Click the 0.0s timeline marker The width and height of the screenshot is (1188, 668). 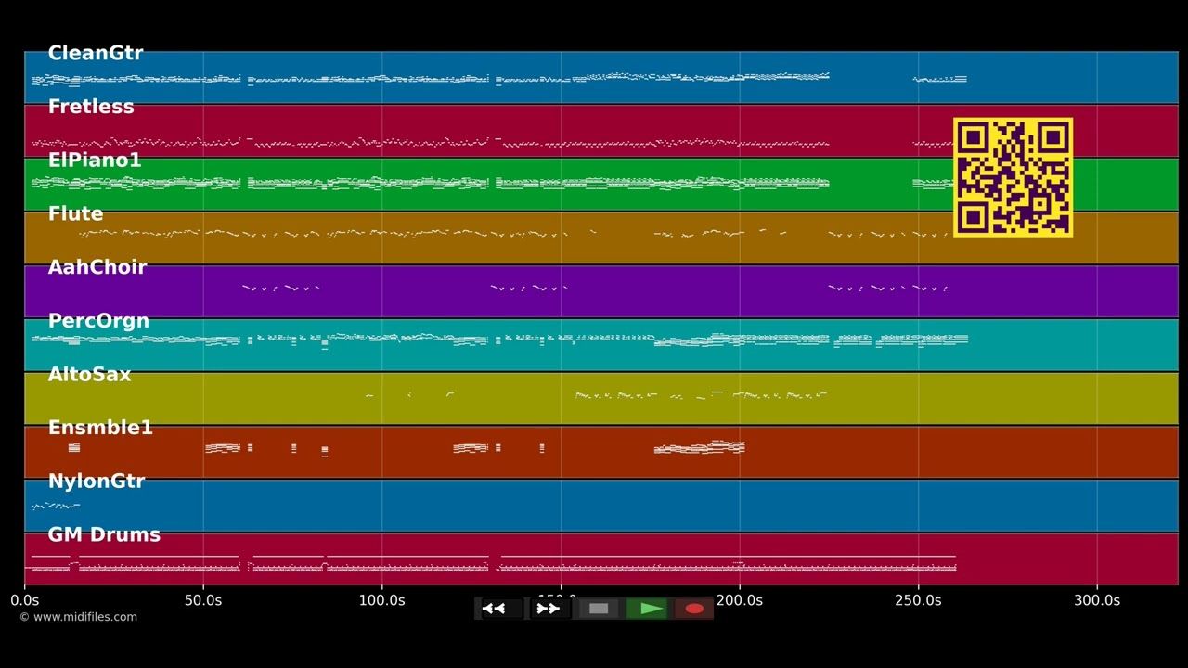[x=25, y=600]
